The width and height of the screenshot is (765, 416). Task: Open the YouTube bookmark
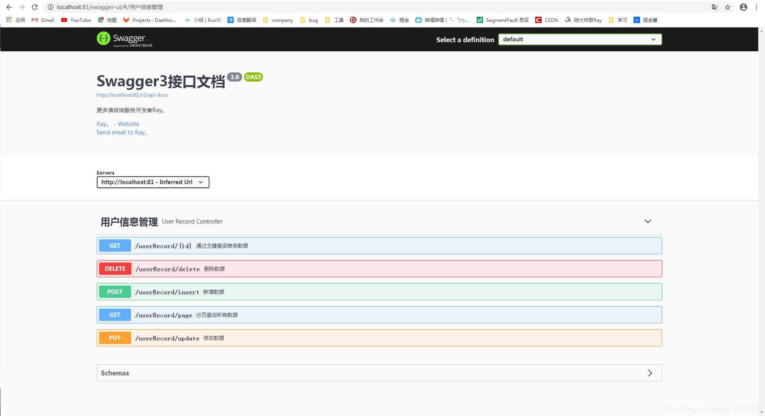[76, 20]
